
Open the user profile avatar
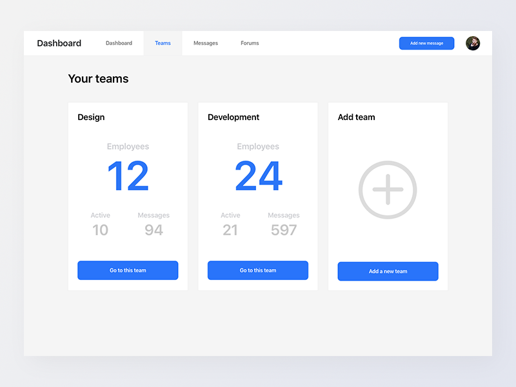point(473,43)
